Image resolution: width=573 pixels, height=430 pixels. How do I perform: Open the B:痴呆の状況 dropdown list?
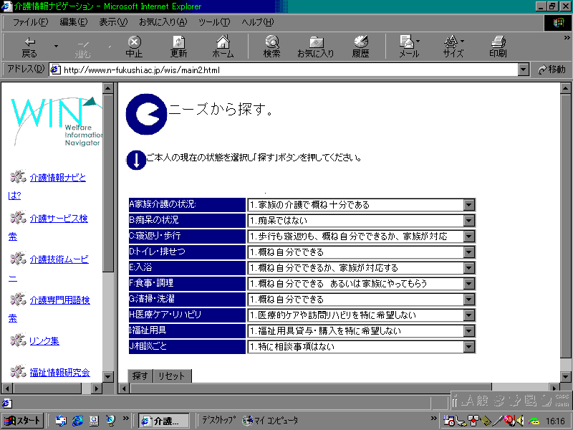(469, 221)
